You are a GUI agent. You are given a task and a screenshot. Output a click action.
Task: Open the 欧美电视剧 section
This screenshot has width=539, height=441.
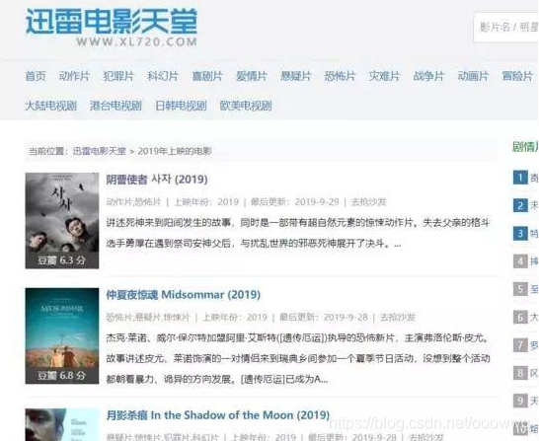pos(246,106)
